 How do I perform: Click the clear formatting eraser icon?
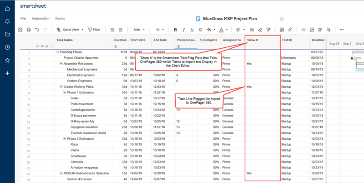coord(260,30)
